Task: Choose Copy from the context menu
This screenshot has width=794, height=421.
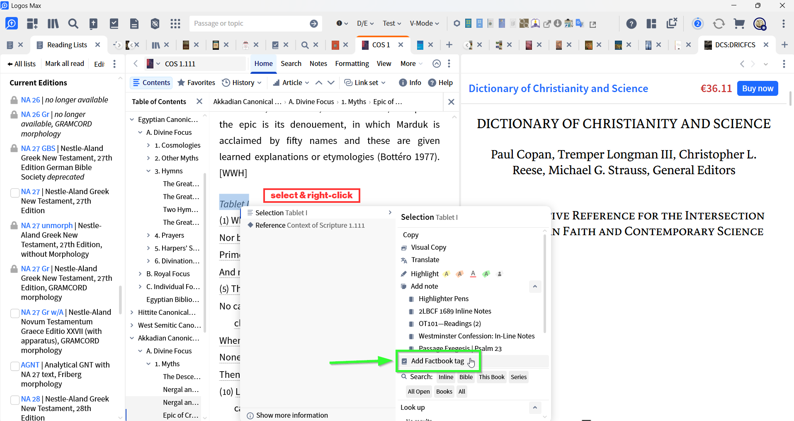Action: point(410,235)
